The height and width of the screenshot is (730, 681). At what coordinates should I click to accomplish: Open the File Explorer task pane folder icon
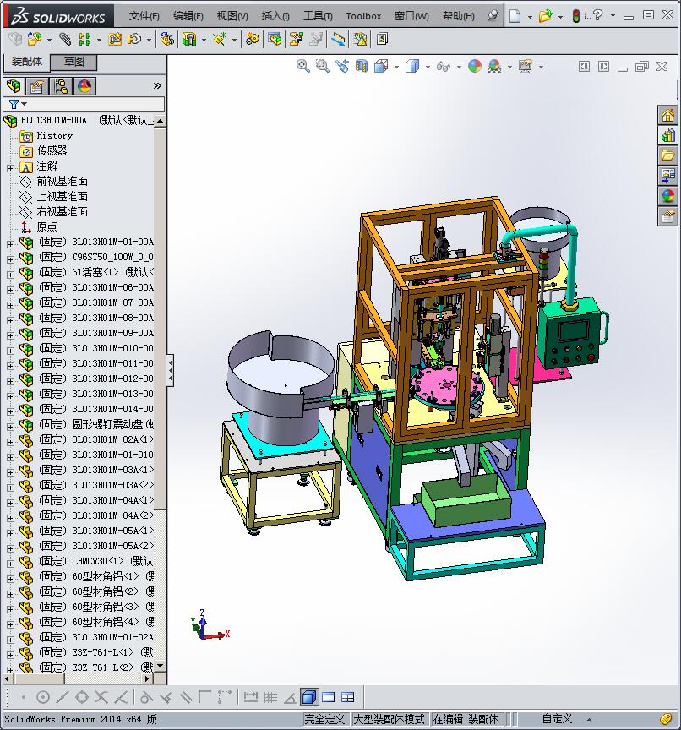(668, 155)
